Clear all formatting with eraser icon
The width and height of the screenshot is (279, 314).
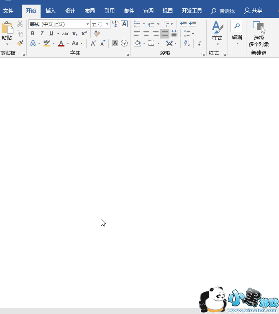pos(97,33)
